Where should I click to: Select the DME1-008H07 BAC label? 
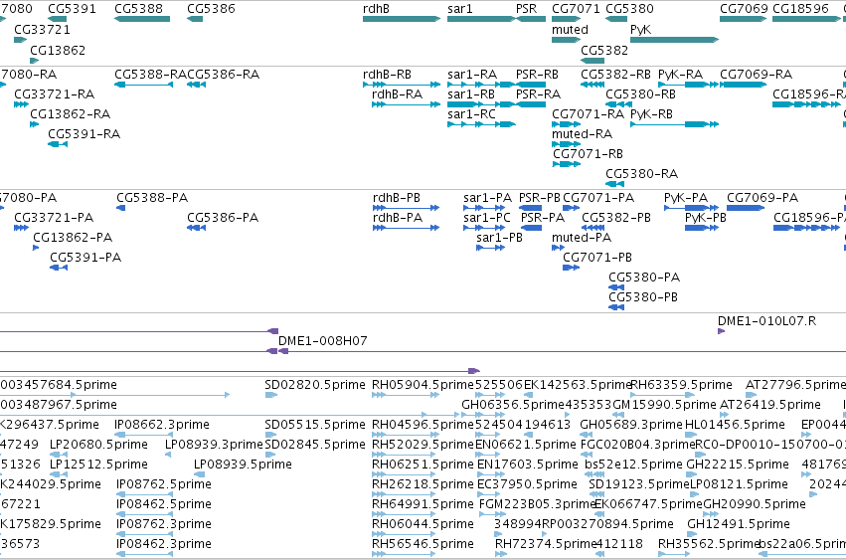tap(323, 341)
